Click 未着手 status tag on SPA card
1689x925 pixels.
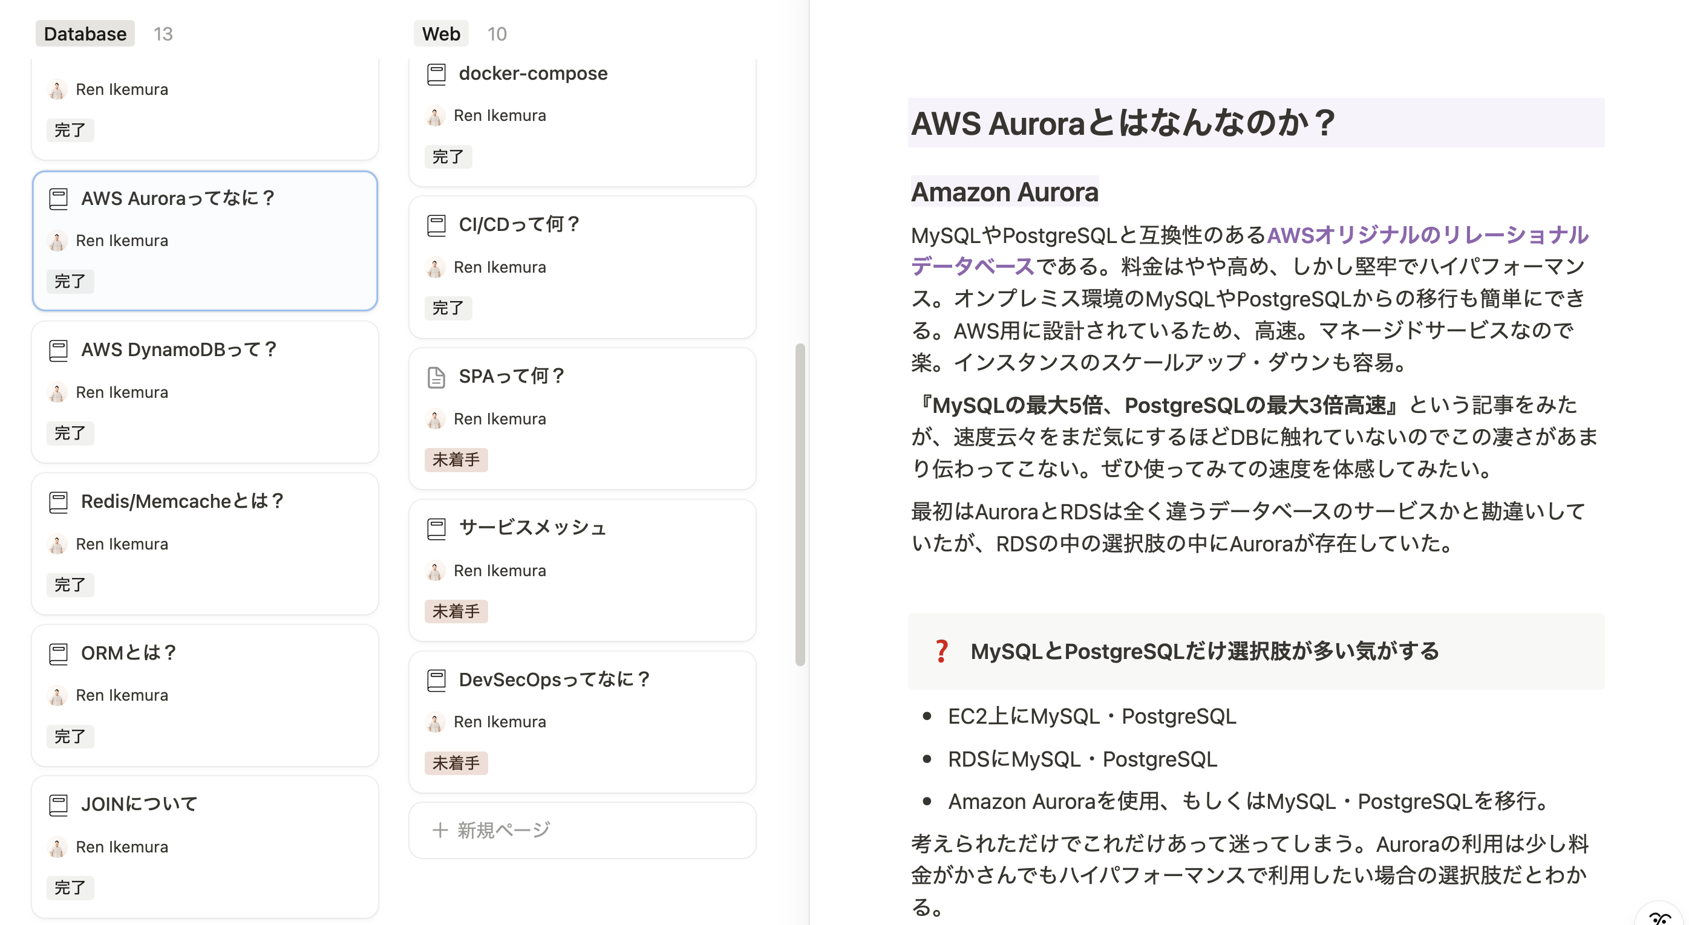456,460
